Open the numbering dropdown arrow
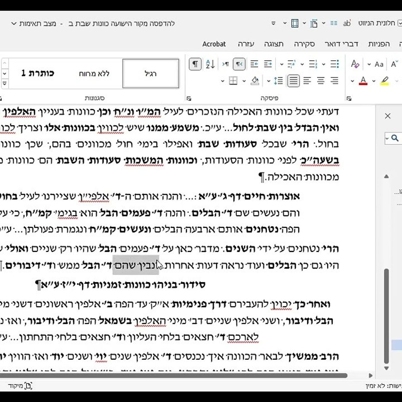 [302, 64]
